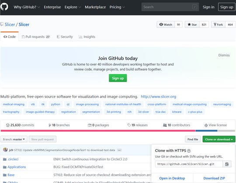Image resolution: width=236 pixels, height=183 pixels.
Task: Open the Base folder
Action: [11, 175]
